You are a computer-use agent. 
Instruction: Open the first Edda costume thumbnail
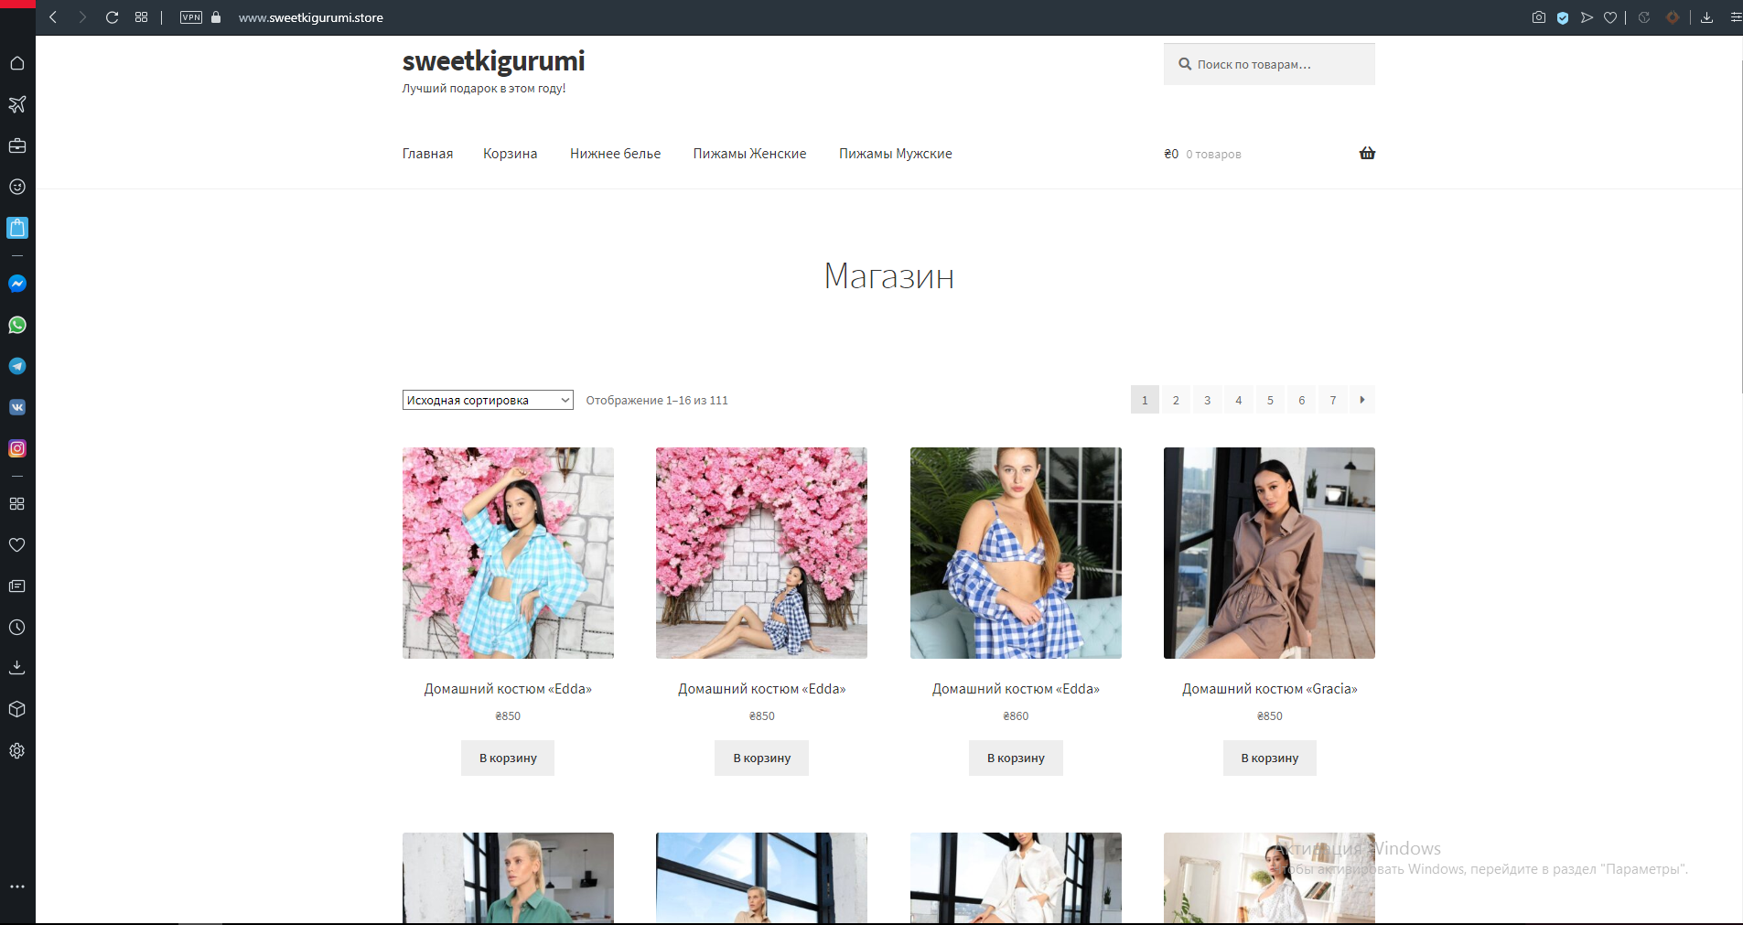click(508, 553)
